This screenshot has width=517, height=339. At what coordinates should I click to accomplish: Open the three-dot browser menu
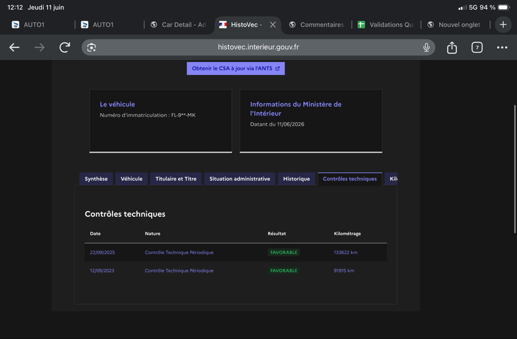click(x=502, y=47)
